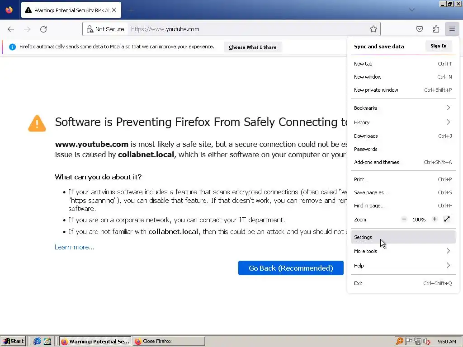
Task: Reload the current page
Action: 43,29
